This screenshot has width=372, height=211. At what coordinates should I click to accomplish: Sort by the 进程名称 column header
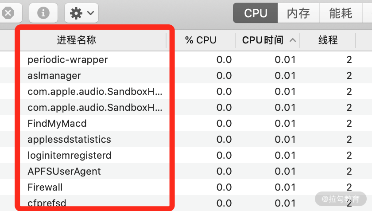[x=76, y=40]
